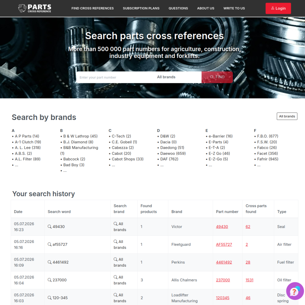Expand more brands under letter D

[x=162, y=165]
